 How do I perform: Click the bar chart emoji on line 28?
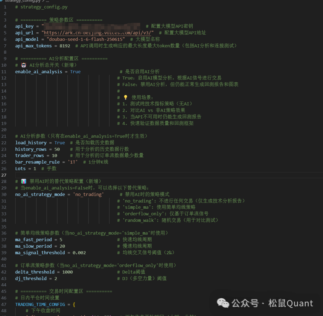pyautogui.click(x=24, y=182)
